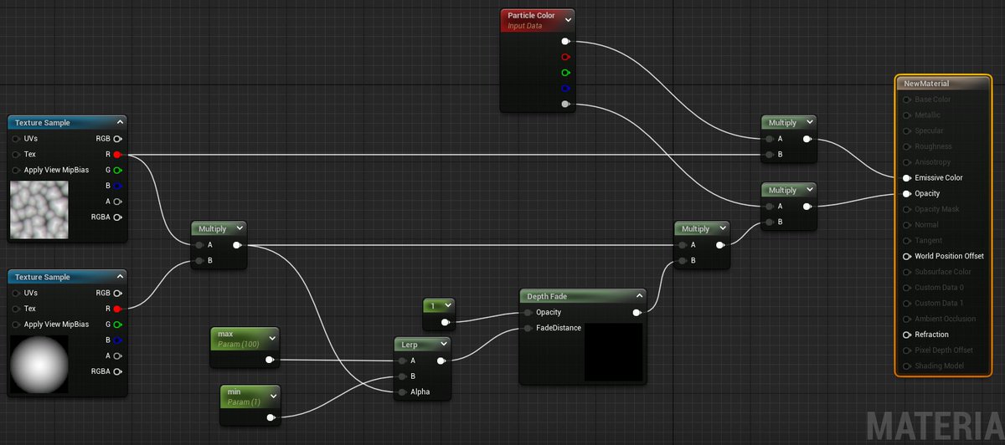
Task: Click the Ambient Occlusion entry on NewMaterial
Action: coord(945,319)
